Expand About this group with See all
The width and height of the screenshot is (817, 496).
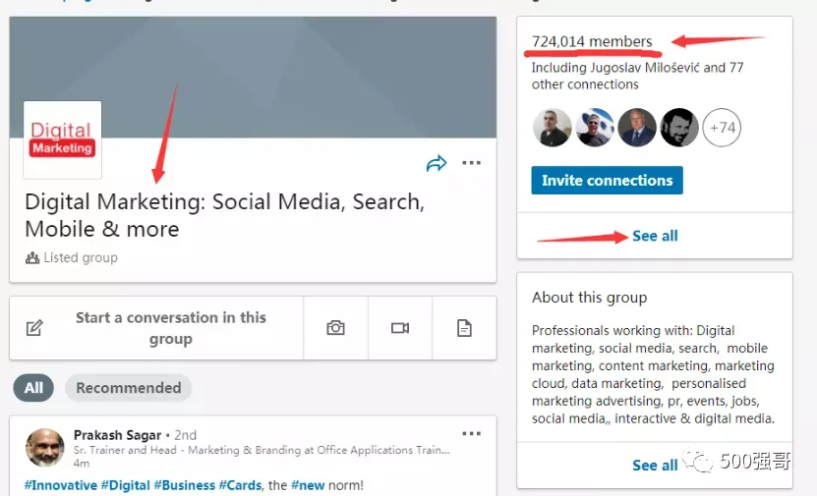point(655,466)
